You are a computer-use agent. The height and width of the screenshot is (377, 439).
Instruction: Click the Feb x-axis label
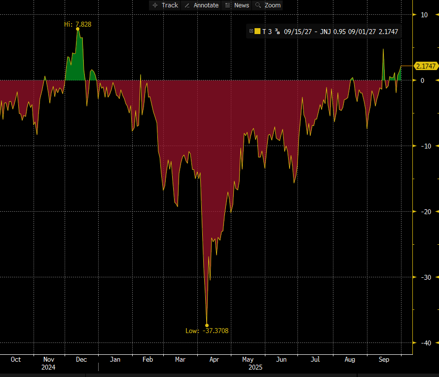coord(147,359)
